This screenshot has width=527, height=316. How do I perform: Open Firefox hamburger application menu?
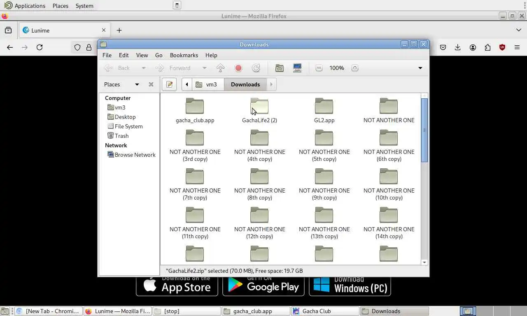(x=517, y=47)
